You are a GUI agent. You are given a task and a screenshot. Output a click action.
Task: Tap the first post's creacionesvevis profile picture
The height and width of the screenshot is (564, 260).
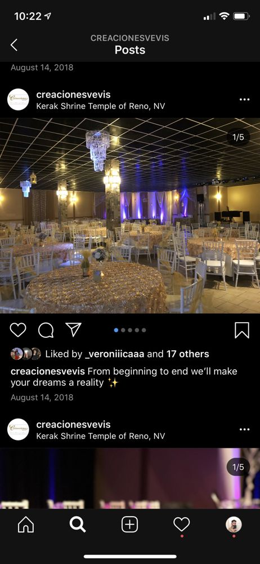(19, 100)
